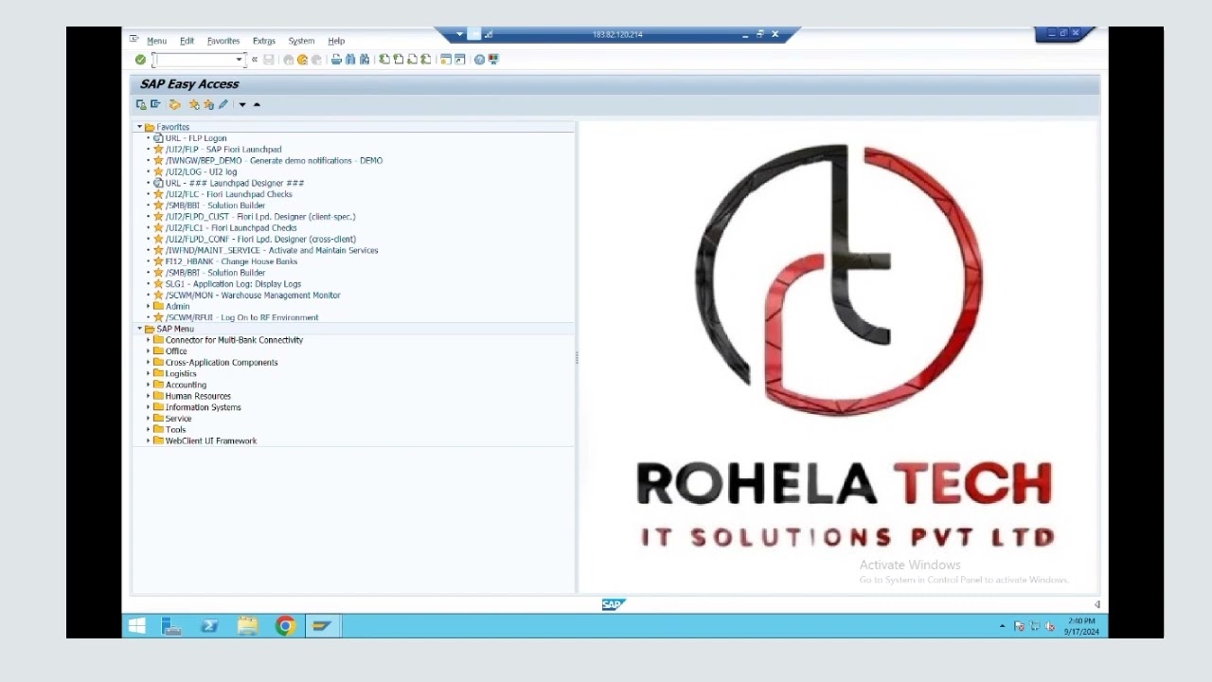This screenshot has height=682, width=1212.
Task: Click the green Enter checkmark icon
Action: click(140, 60)
